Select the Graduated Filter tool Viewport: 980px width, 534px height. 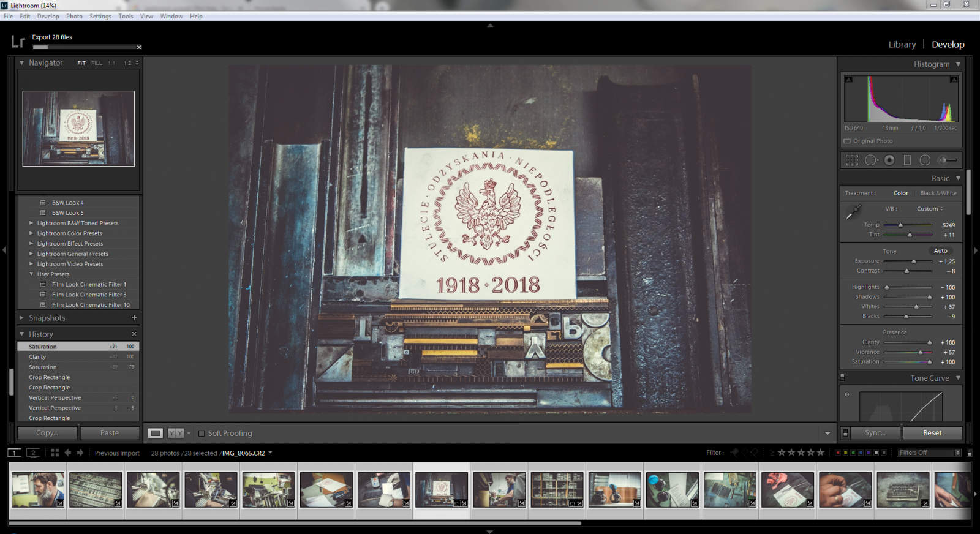[x=907, y=160]
